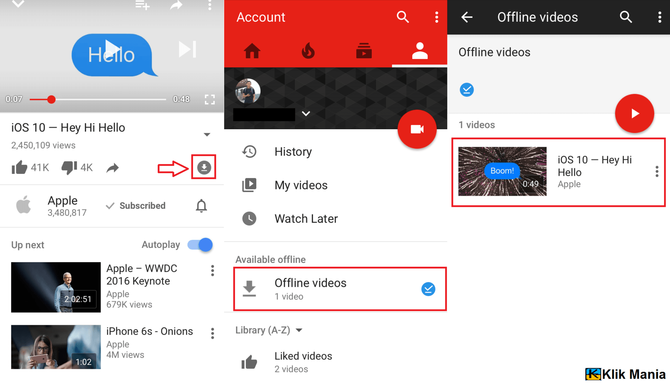Tap the offline video title iOS 10 Hey Hi Hello
The width and height of the screenshot is (670, 383).
[x=595, y=166]
